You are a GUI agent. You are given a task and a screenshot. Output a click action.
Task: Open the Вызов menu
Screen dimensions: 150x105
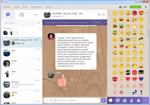(x=25, y=7)
